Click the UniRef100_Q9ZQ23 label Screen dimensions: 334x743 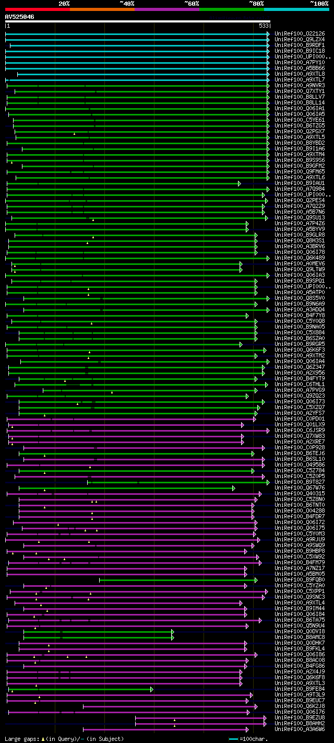(x=300, y=396)
